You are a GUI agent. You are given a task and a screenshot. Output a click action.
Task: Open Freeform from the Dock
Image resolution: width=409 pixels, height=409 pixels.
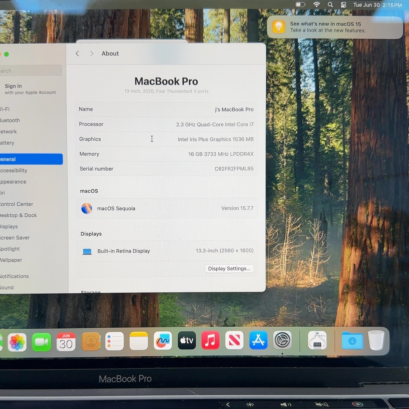pos(163,341)
